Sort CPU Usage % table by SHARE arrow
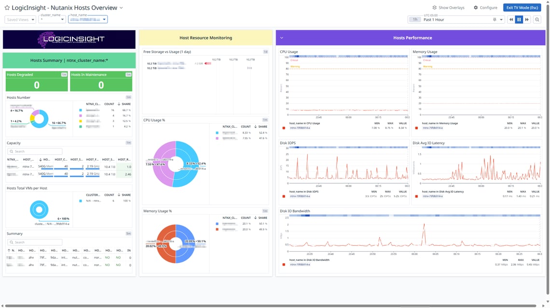550x308 pixels. point(255,126)
